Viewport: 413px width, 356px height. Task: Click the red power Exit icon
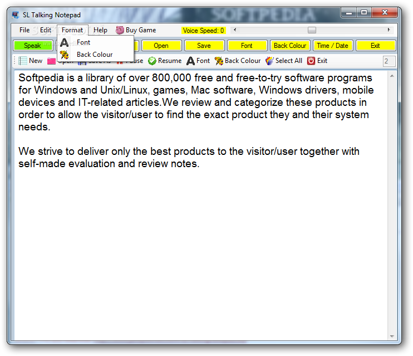pos(311,61)
